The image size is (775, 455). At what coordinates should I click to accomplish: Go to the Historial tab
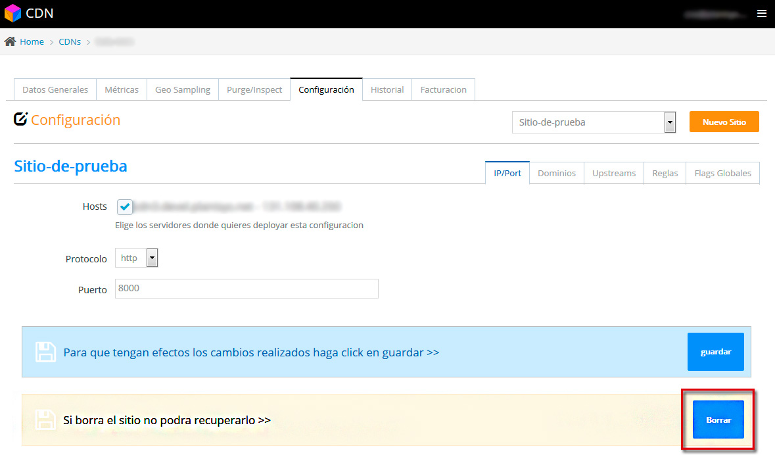tap(387, 89)
